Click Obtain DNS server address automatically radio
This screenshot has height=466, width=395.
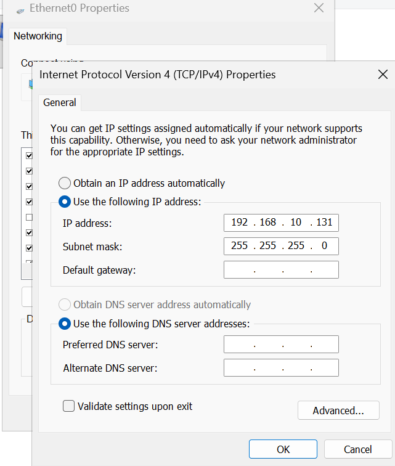(x=65, y=305)
